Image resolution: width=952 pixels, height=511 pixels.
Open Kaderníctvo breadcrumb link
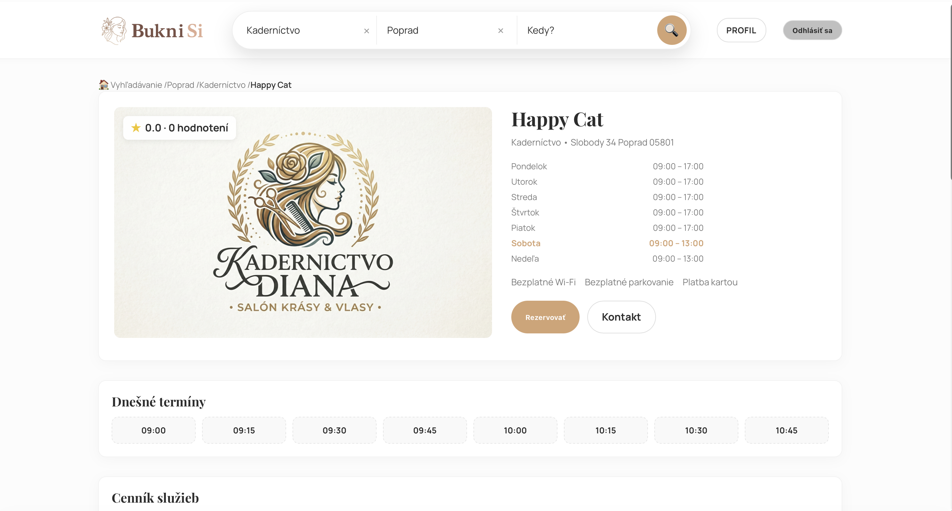[x=222, y=85]
